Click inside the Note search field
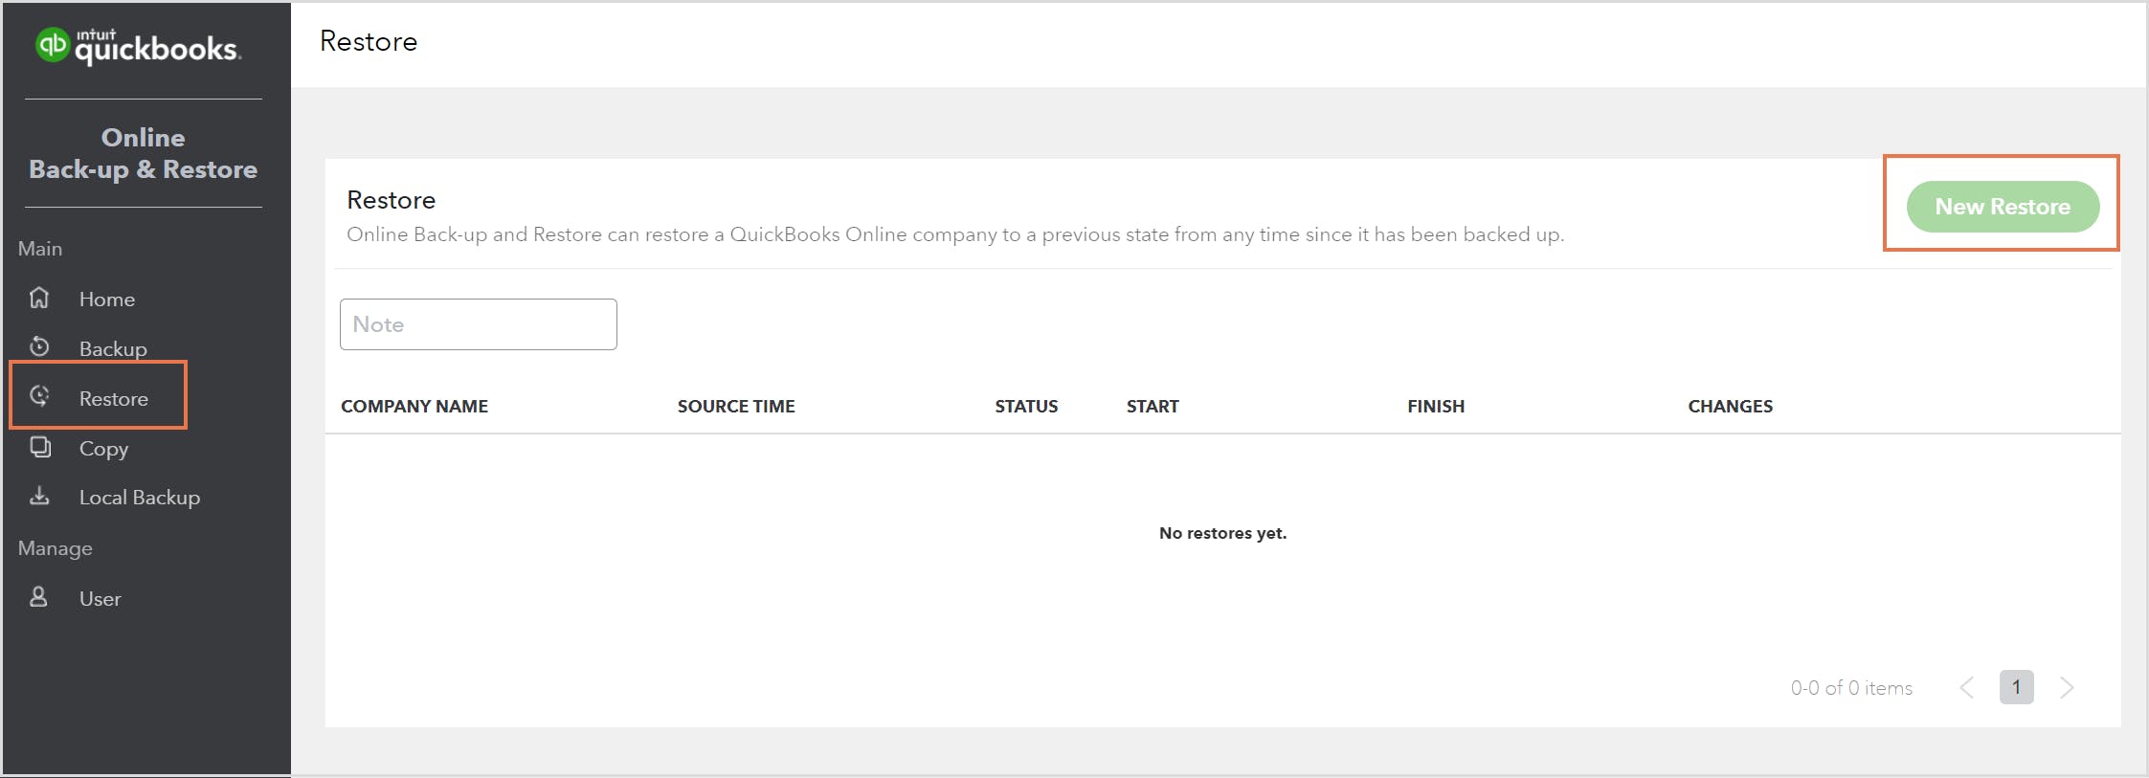Image resolution: width=2149 pixels, height=778 pixels. pyautogui.click(x=478, y=323)
